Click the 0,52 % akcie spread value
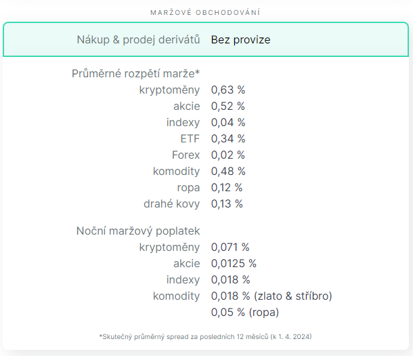 (x=228, y=106)
